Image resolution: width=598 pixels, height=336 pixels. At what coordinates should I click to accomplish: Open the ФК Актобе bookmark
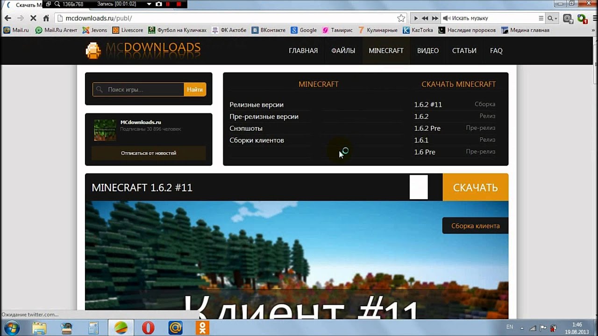[x=229, y=30]
